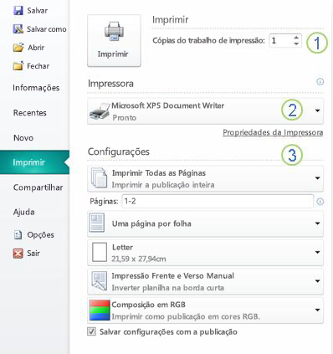333x354 pixels.
Task: Click the Abrir folder icon
Action: tap(18, 47)
